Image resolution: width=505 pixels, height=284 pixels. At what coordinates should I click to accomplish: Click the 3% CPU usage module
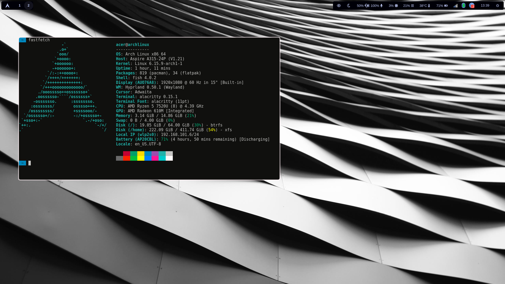pos(393,6)
